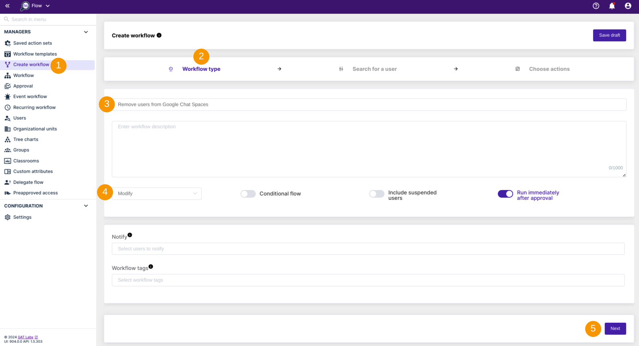The image size is (639, 346).
Task: Click info icon next to Workflow tags
Action: point(151,267)
